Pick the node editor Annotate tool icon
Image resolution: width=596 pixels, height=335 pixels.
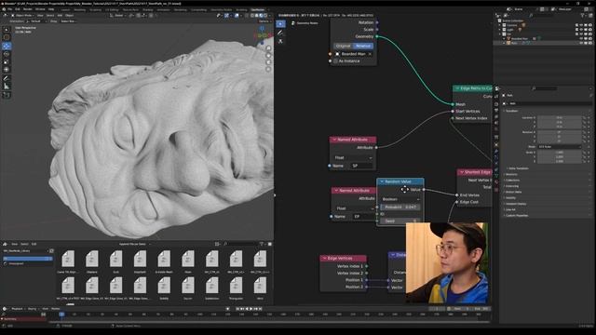[x=280, y=33]
